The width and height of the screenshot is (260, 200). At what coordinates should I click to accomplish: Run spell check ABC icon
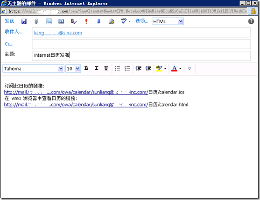pyautogui.click(x=124, y=21)
